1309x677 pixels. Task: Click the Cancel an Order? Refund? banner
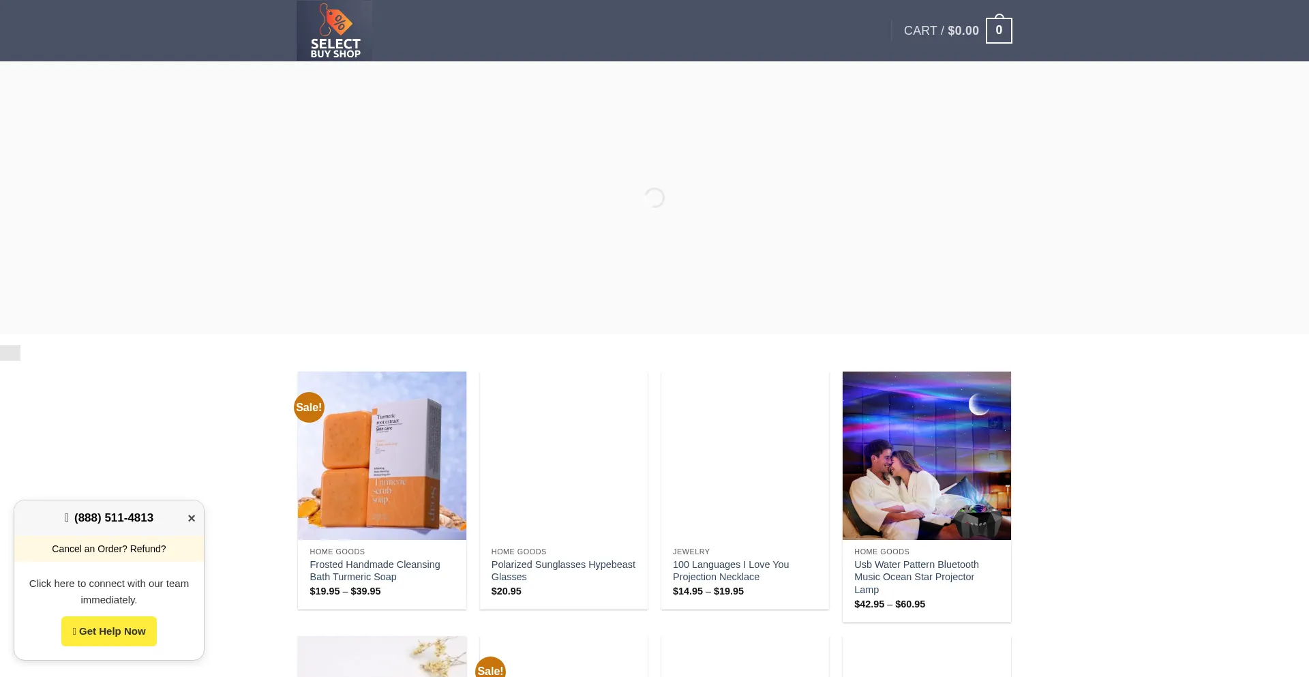(109, 549)
